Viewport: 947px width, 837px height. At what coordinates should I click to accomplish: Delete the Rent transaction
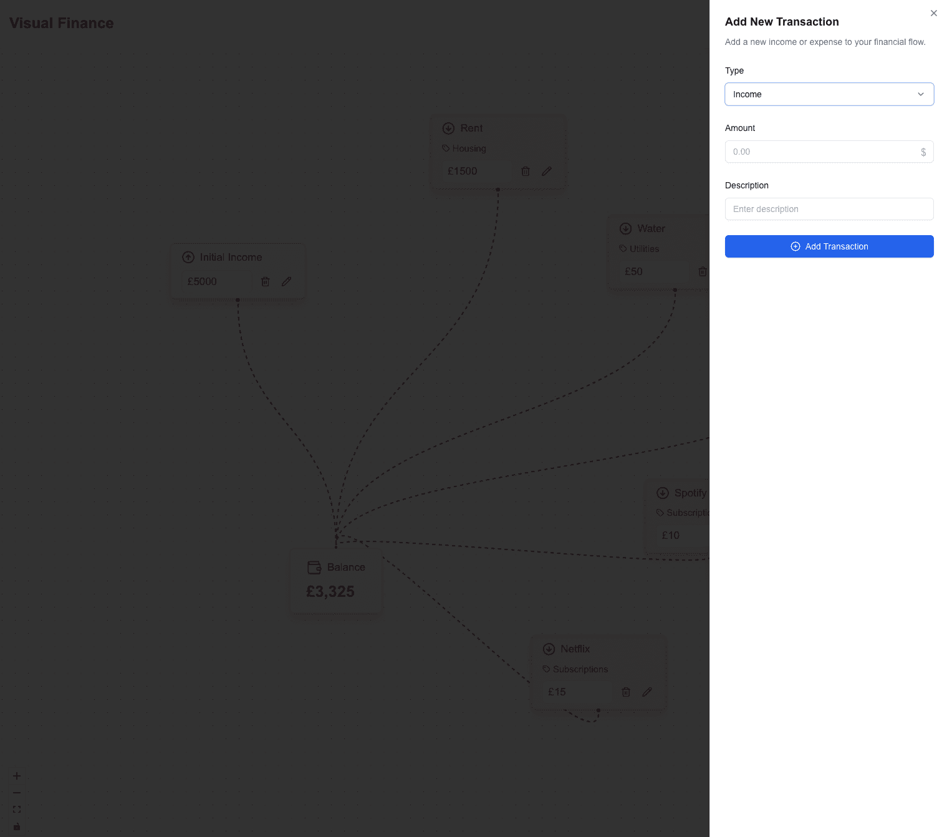tap(526, 171)
